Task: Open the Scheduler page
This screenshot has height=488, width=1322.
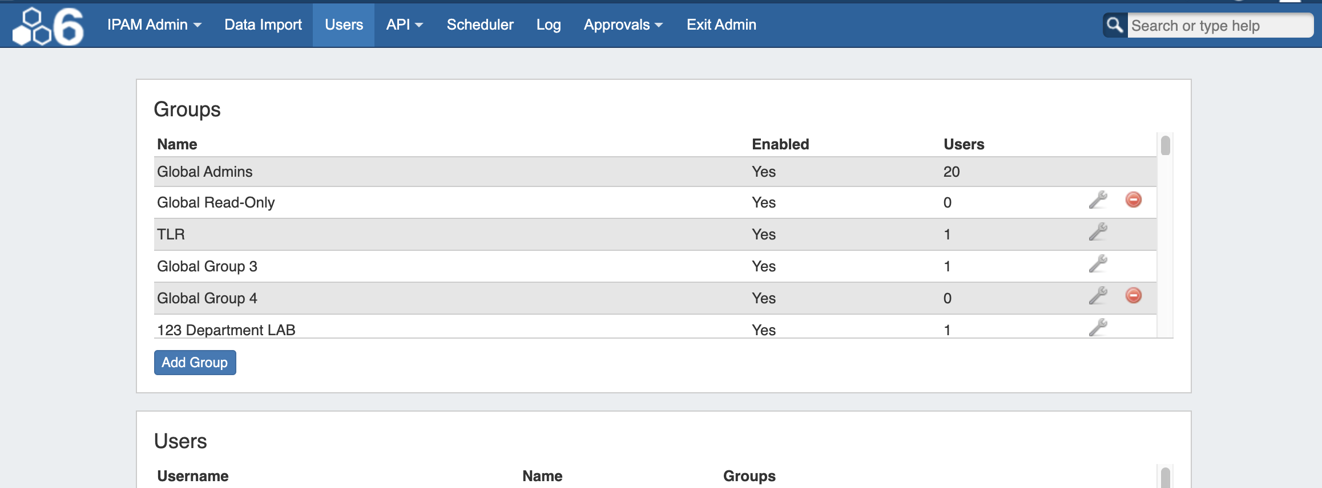Action: click(480, 25)
